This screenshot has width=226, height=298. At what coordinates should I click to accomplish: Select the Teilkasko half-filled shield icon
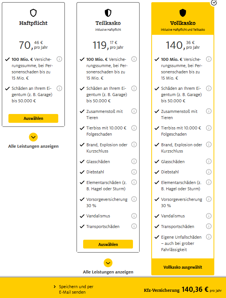point(108,13)
